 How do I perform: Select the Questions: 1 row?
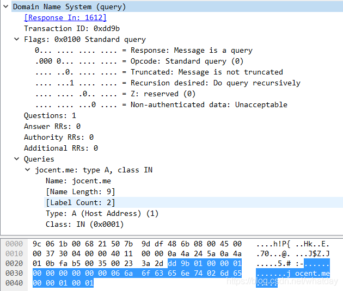point(50,115)
